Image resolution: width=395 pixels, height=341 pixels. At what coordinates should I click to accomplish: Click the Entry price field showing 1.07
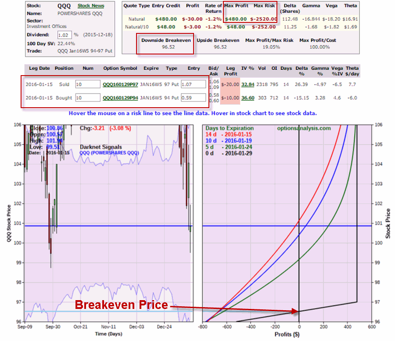click(x=194, y=84)
